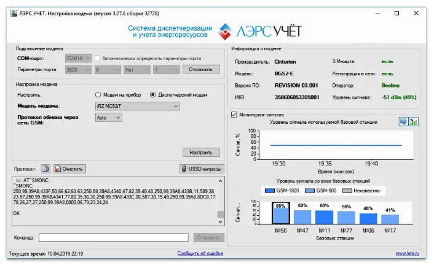Open the 9600 baud rate dropdown
Screen dimensions: 434x269
[x=79, y=70]
